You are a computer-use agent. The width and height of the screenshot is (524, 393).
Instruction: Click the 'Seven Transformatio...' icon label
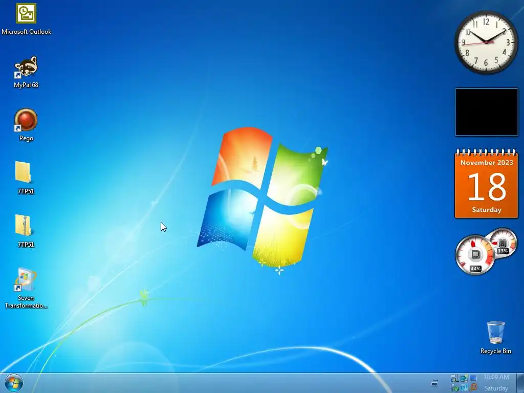point(26,302)
